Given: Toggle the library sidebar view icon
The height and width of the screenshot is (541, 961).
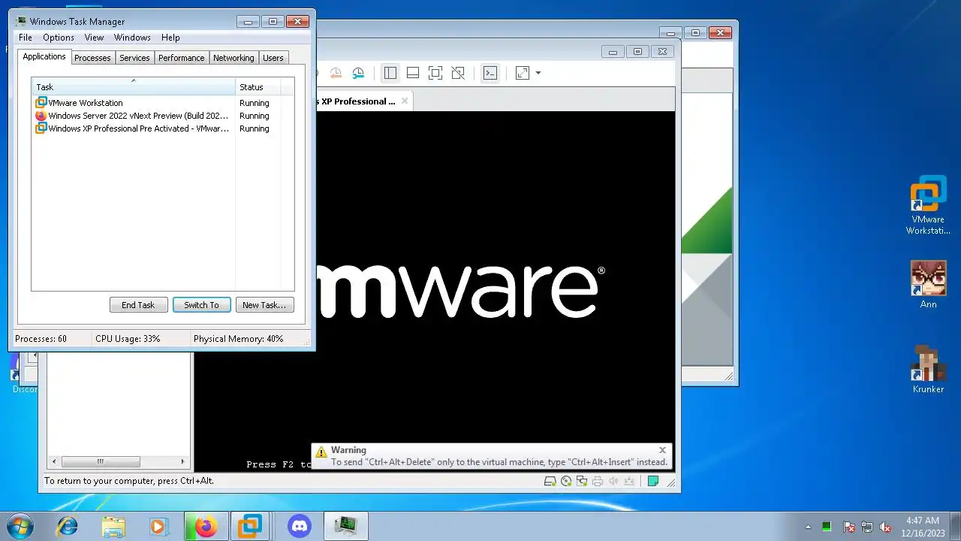Looking at the screenshot, I should [390, 73].
